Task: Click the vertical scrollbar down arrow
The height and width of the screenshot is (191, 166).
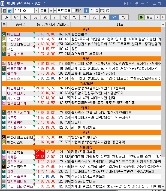Action: coord(164,186)
